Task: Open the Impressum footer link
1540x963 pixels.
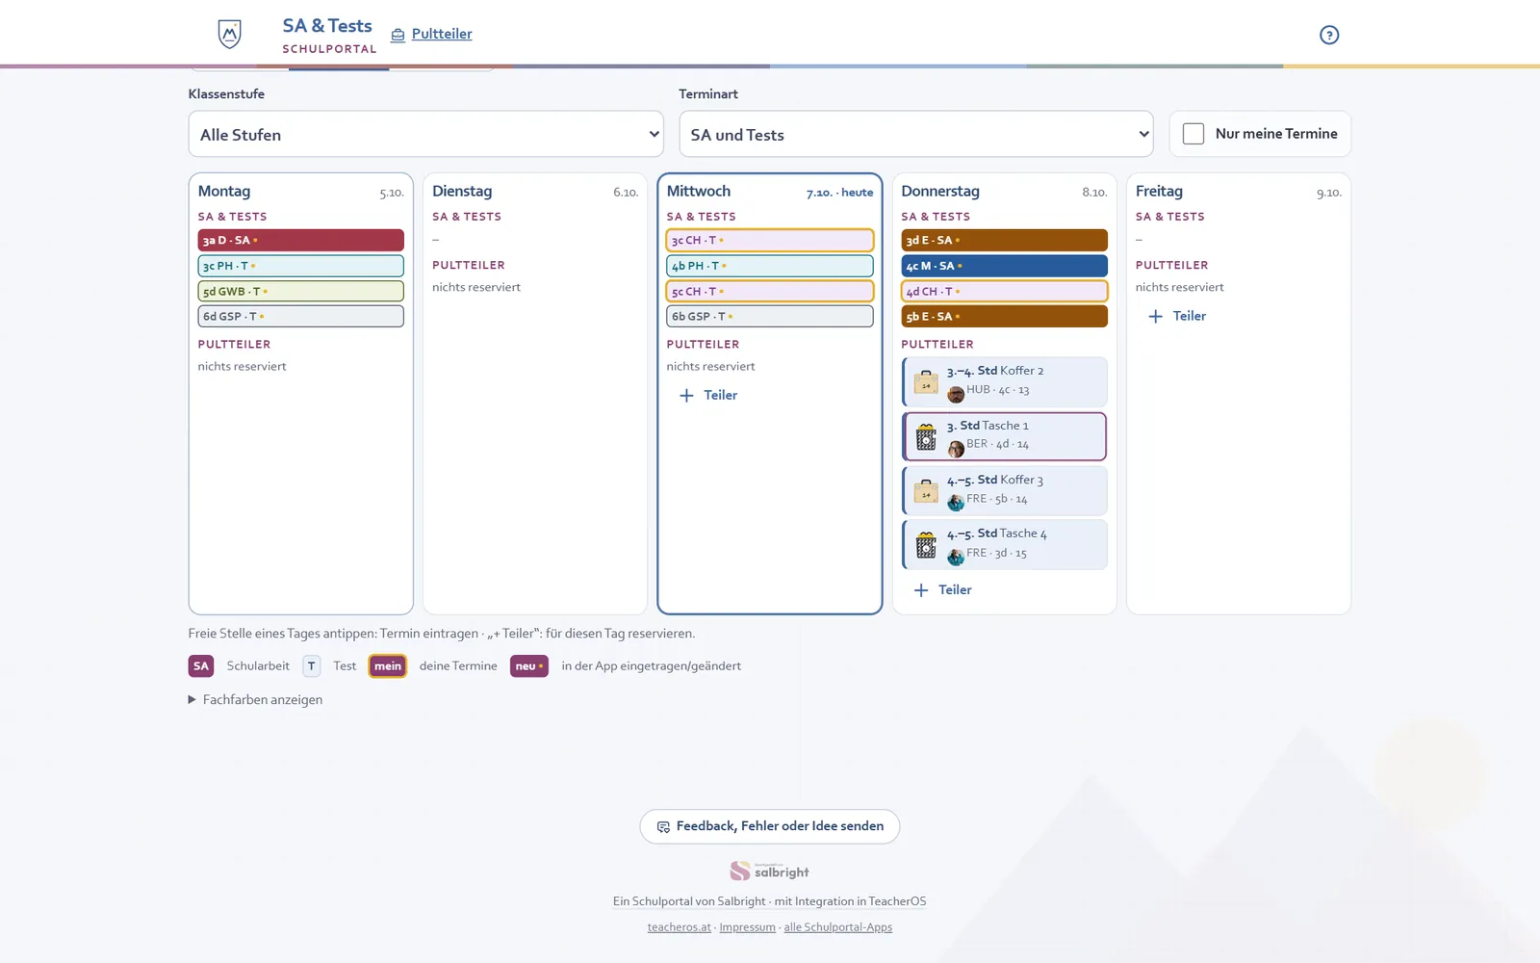Action: click(748, 927)
